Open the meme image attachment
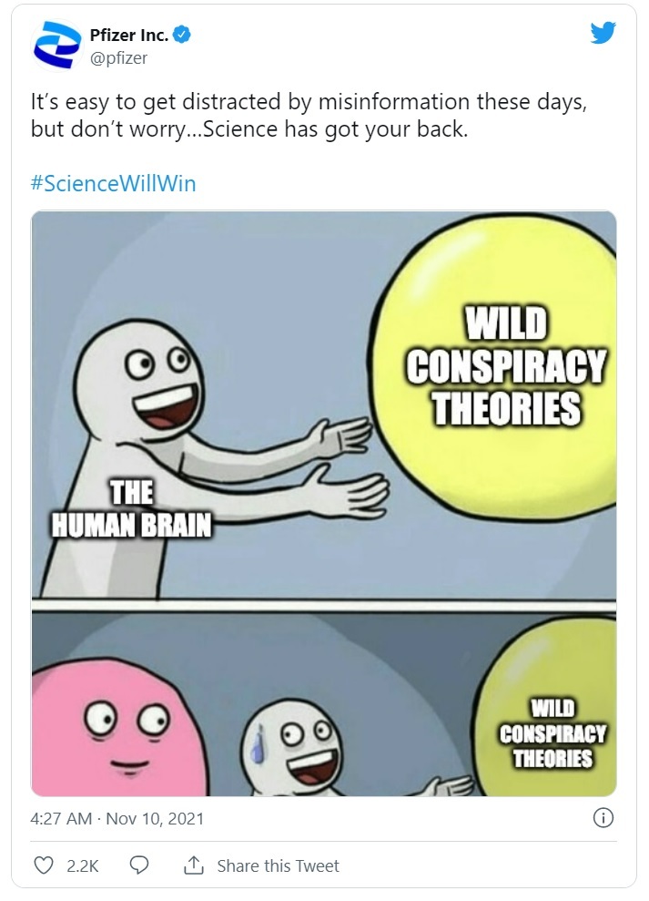 [324, 504]
